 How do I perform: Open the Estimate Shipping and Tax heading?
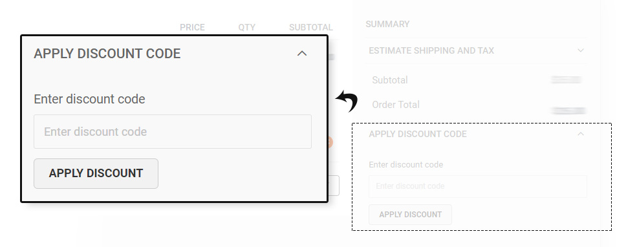(431, 50)
